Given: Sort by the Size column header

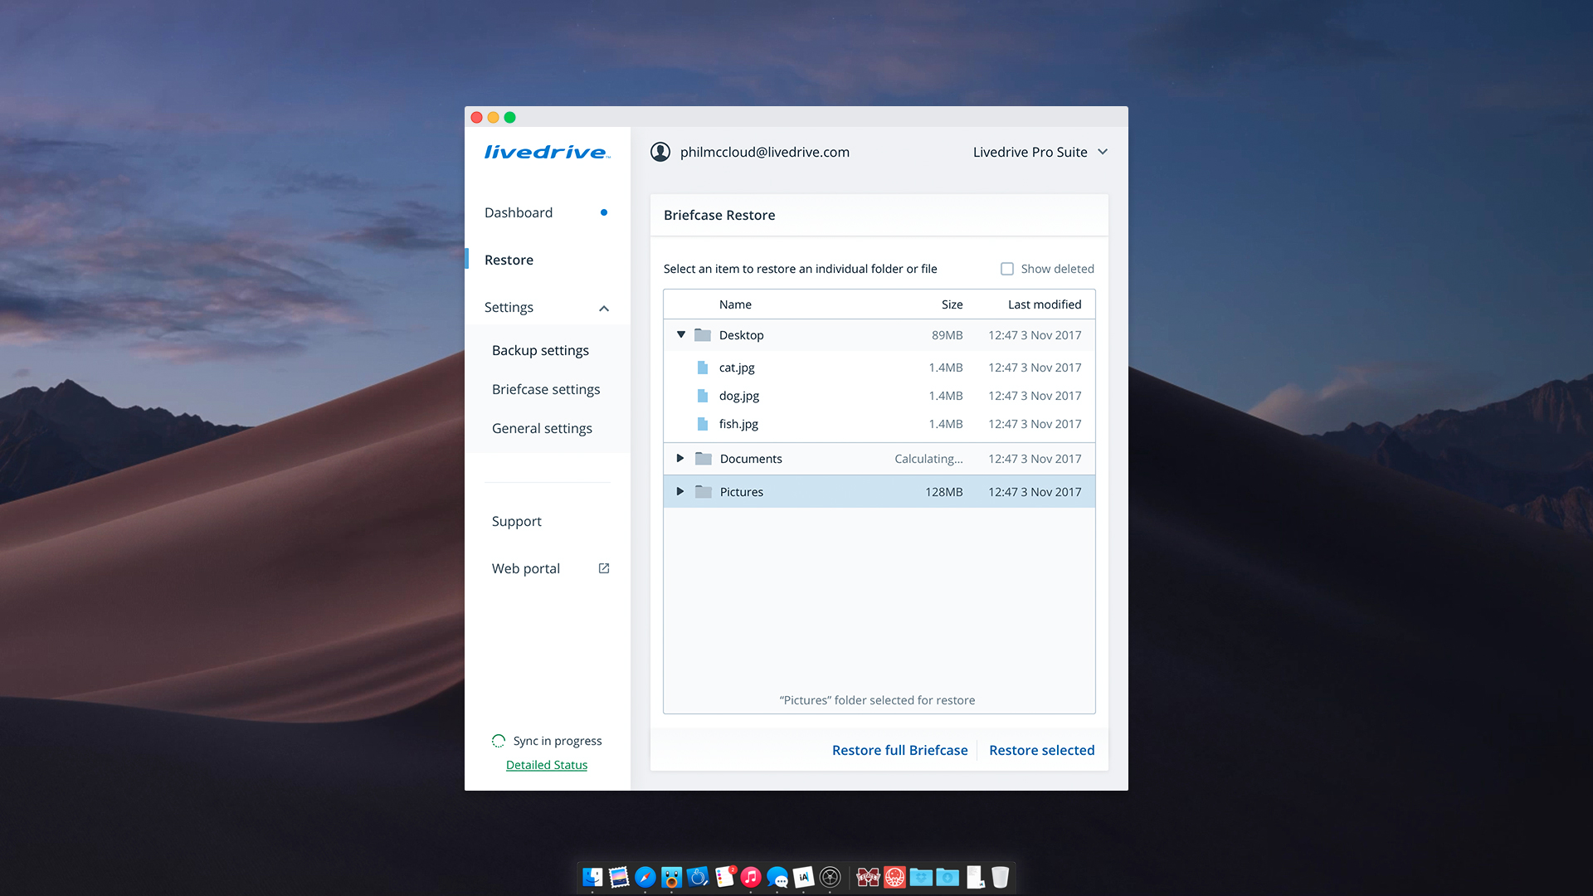Looking at the screenshot, I should tap(952, 304).
